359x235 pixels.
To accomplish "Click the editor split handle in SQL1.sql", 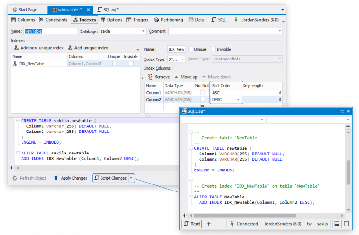I will point(348,127).
